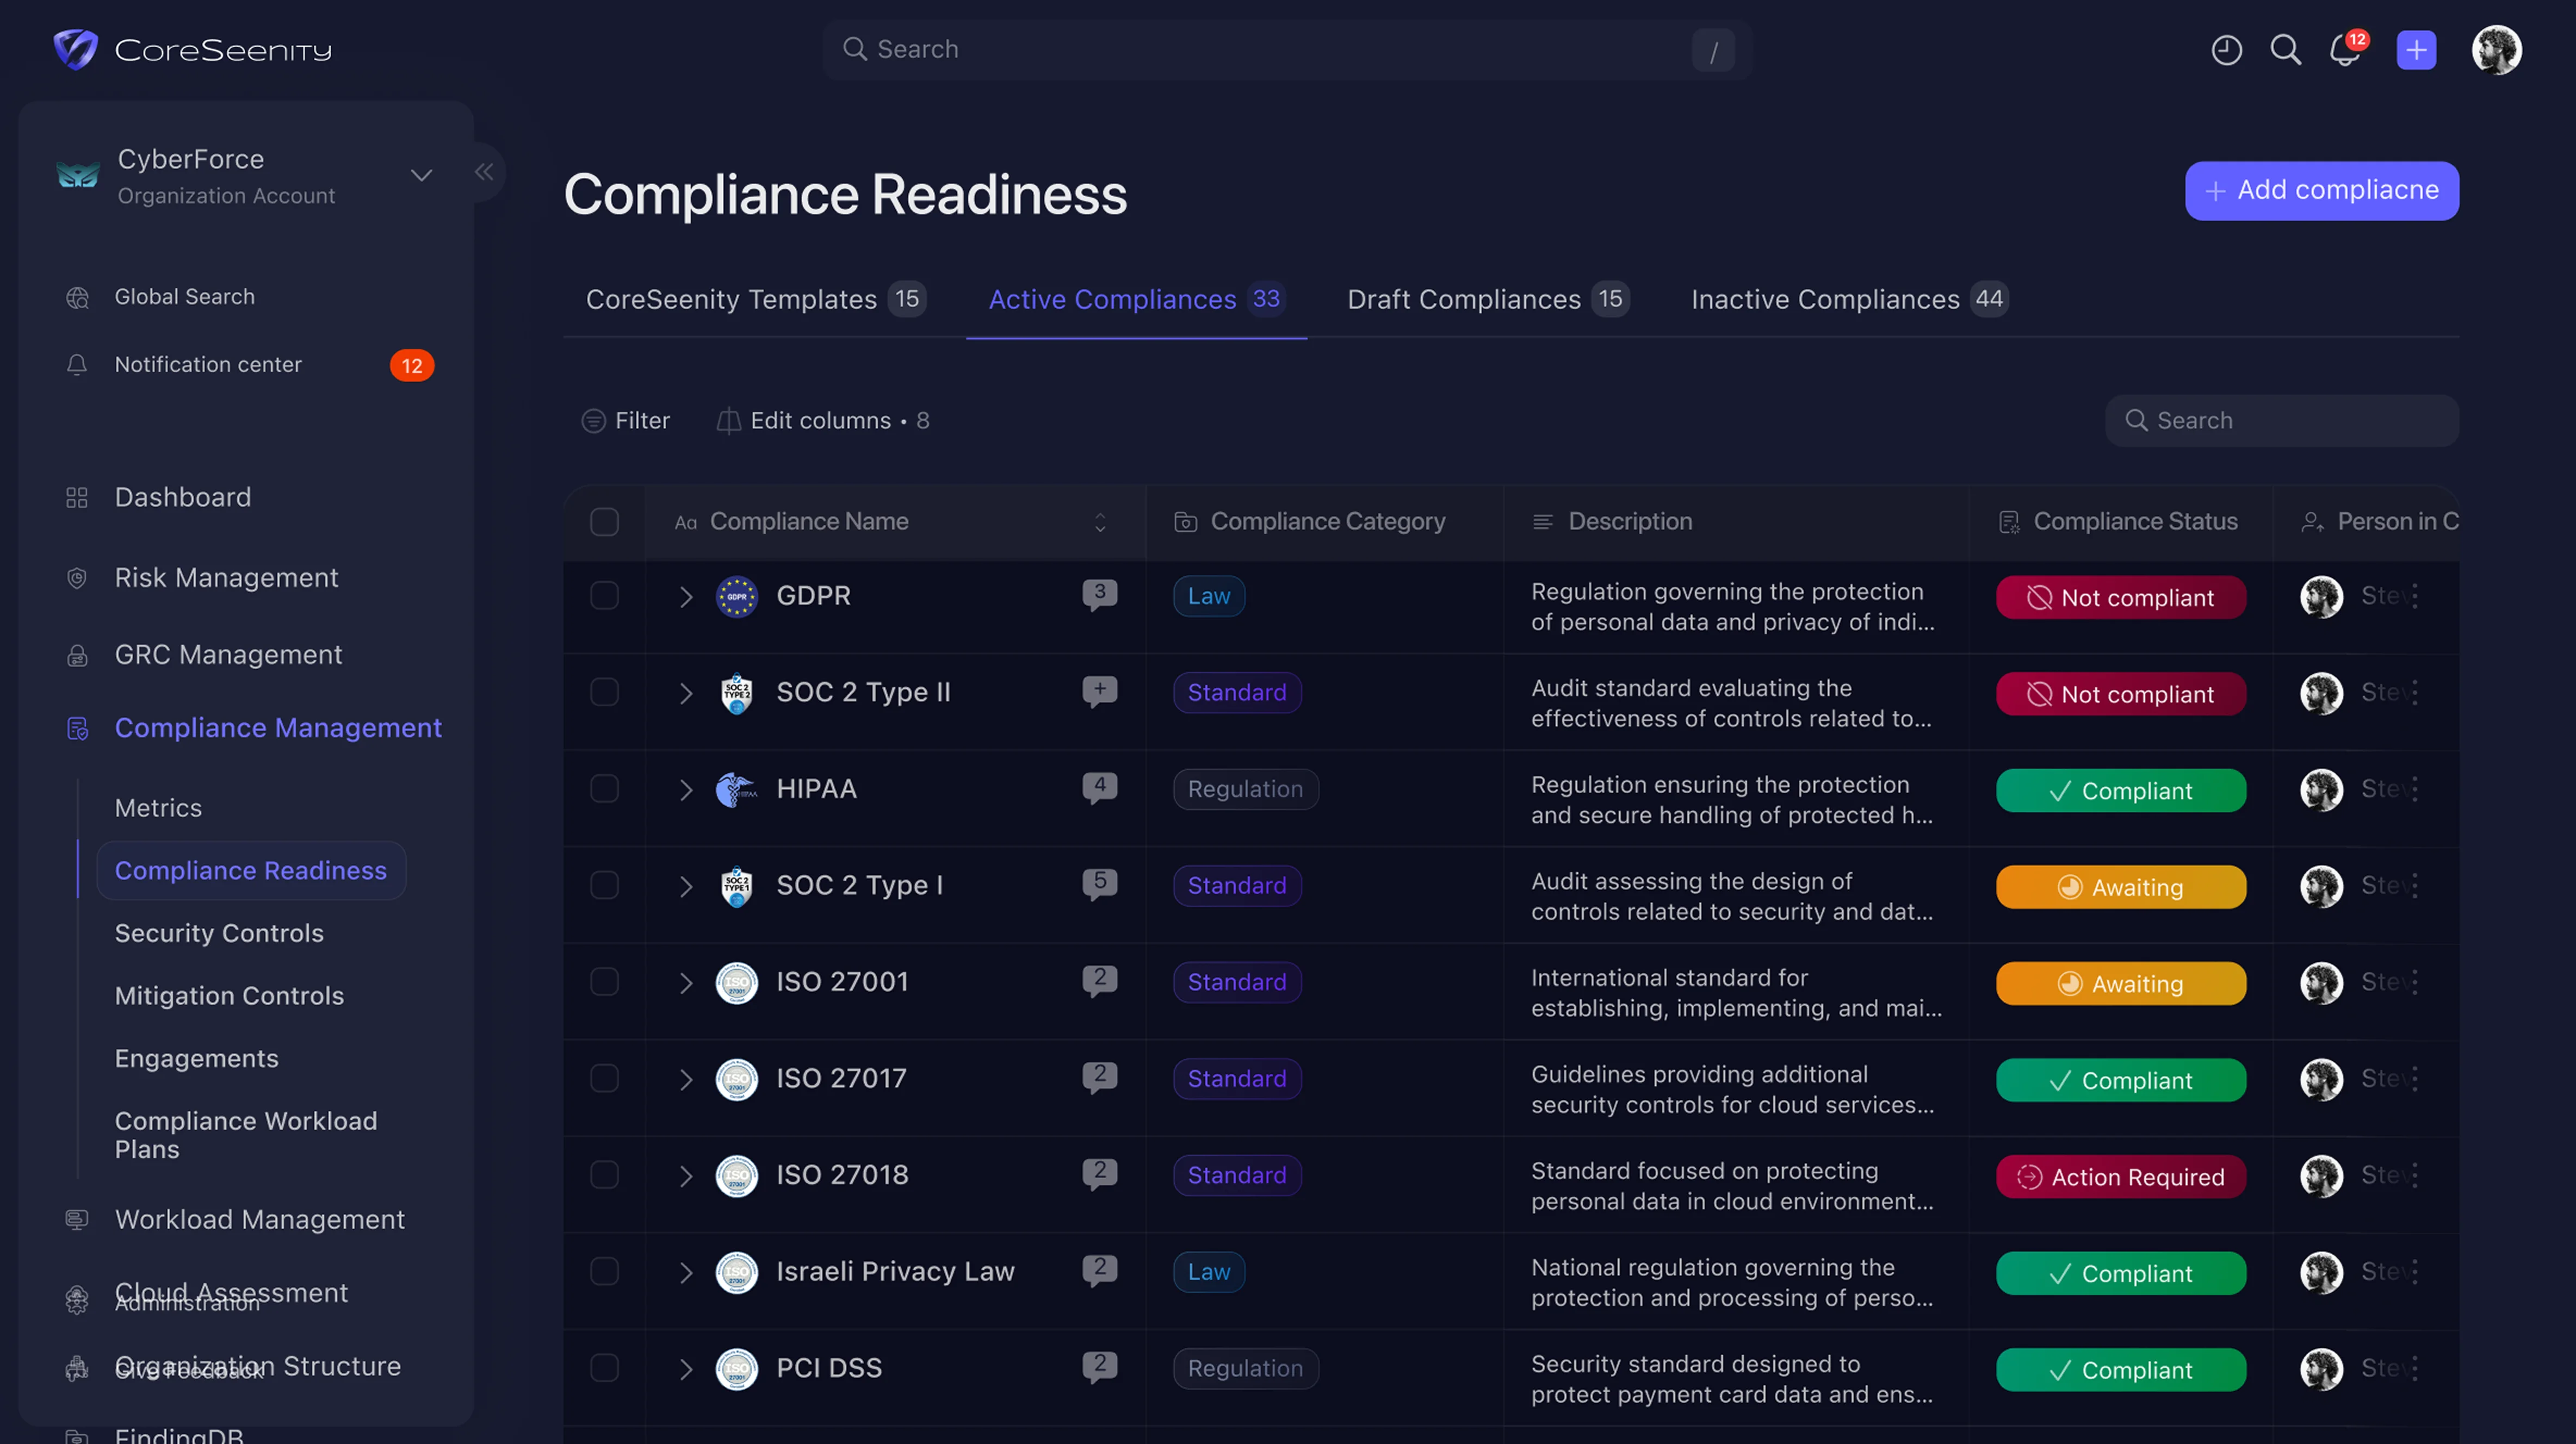Open the history clock icon in top bar
The width and height of the screenshot is (2576, 1444).
click(x=2226, y=49)
